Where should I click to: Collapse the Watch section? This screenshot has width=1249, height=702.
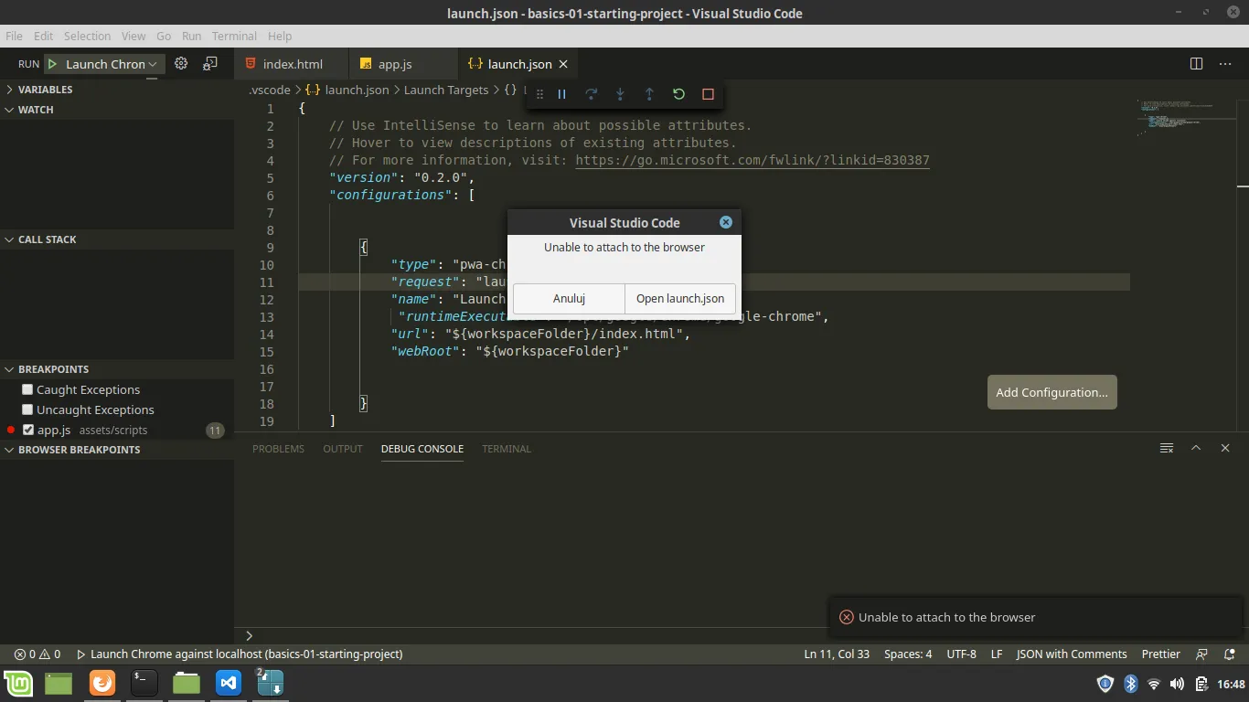tap(117, 110)
